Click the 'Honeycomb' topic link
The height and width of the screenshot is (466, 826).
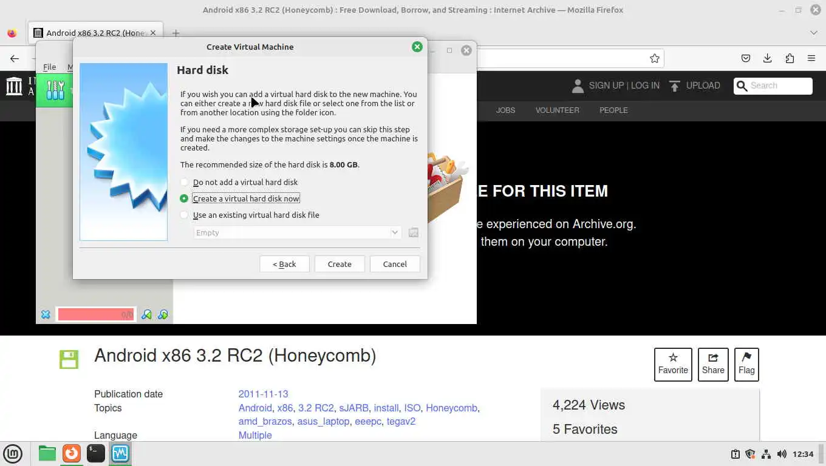pyautogui.click(x=452, y=408)
